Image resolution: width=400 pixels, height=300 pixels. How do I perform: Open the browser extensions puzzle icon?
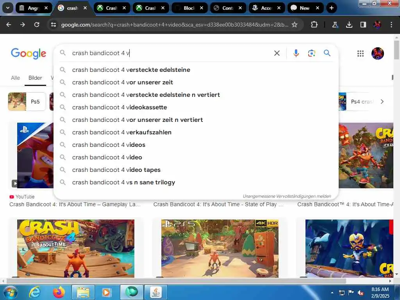point(314,25)
